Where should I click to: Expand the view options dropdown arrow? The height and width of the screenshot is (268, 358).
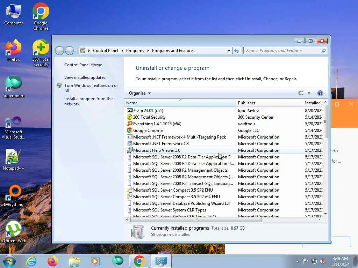pyautogui.click(x=309, y=93)
